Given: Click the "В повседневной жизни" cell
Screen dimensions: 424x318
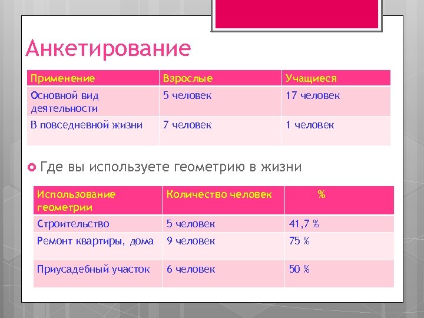Looking at the screenshot, I should [93, 131].
